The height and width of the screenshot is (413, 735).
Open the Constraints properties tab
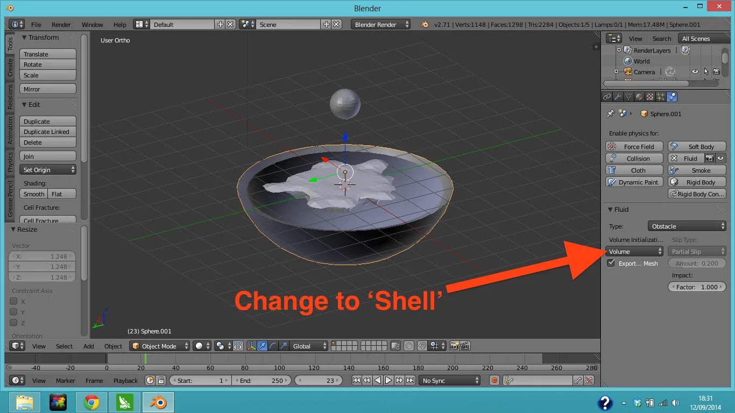[607, 97]
